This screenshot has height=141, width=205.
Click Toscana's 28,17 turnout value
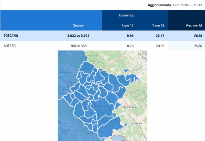(160, 35)
